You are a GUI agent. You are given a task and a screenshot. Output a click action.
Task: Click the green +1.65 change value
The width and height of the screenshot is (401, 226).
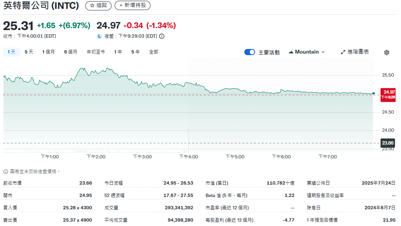pos(46,25)
